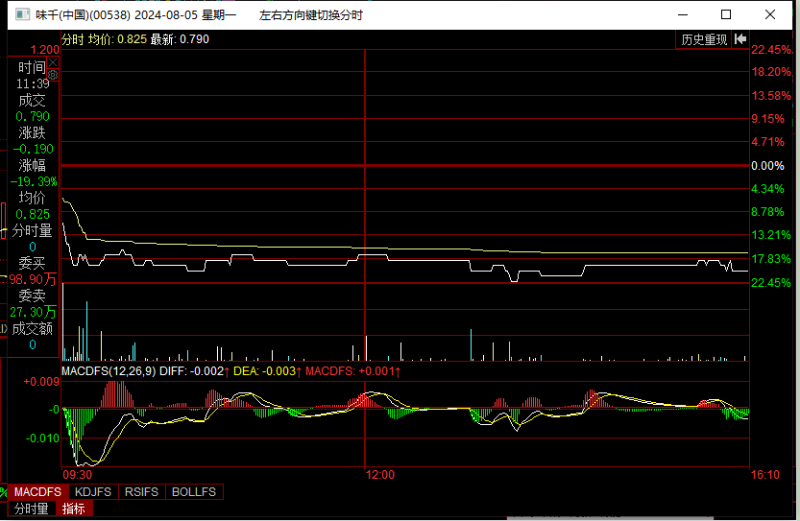Click the 成交 price 0.790 in panel

pos(33,116)
